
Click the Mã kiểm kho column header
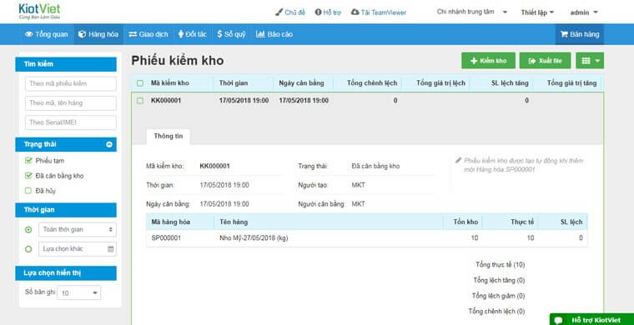[x=170, y=83]
